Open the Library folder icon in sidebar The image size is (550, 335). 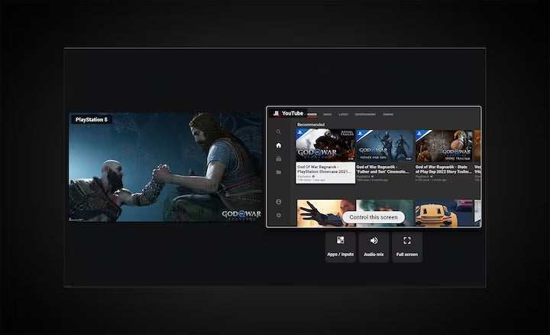click(x=279, y=172)
